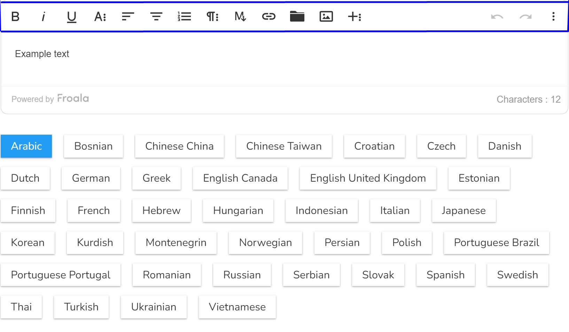Expand the insert more options menu
The width and height of the screenshot is (569, 332).
click(354, 16)
